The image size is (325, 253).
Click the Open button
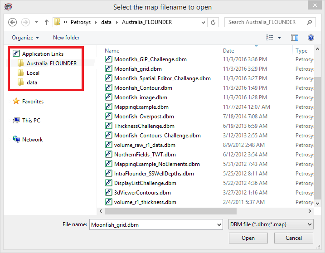248,238
